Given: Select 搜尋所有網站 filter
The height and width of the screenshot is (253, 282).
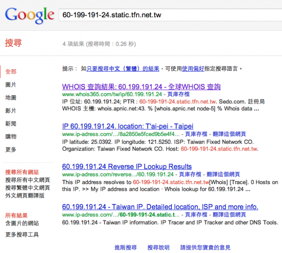Looking at the screenshot, I should pyautogui.click(x=22, y=172).
